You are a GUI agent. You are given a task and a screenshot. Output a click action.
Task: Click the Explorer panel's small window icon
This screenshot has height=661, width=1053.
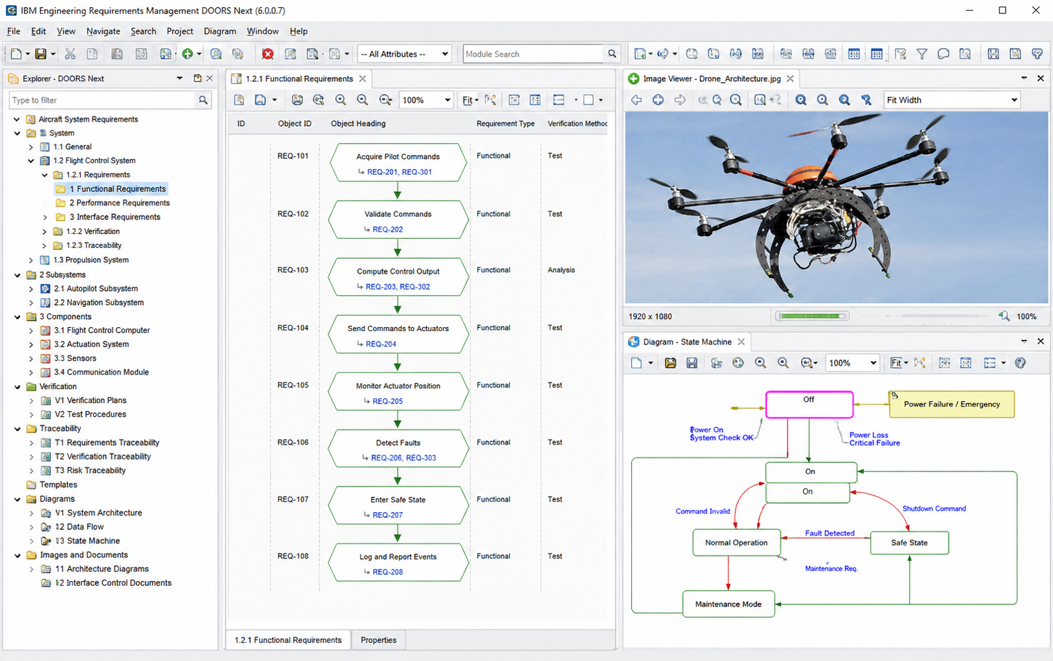coord(197,78)
